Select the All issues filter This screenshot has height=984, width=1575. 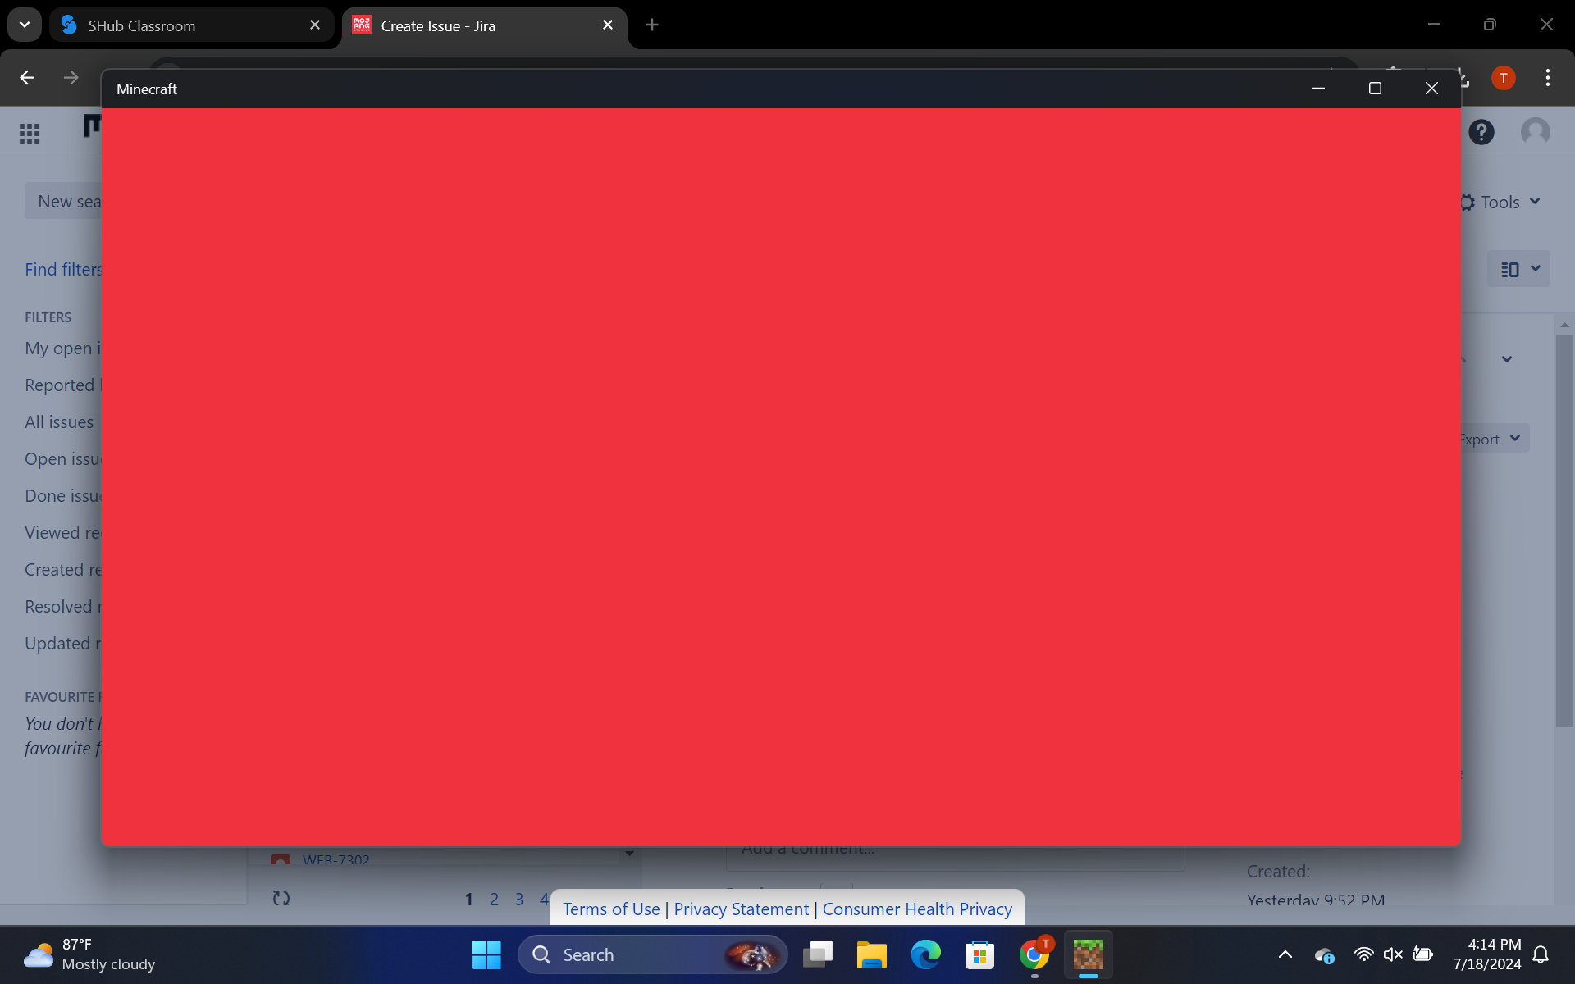tap(59, 422)
